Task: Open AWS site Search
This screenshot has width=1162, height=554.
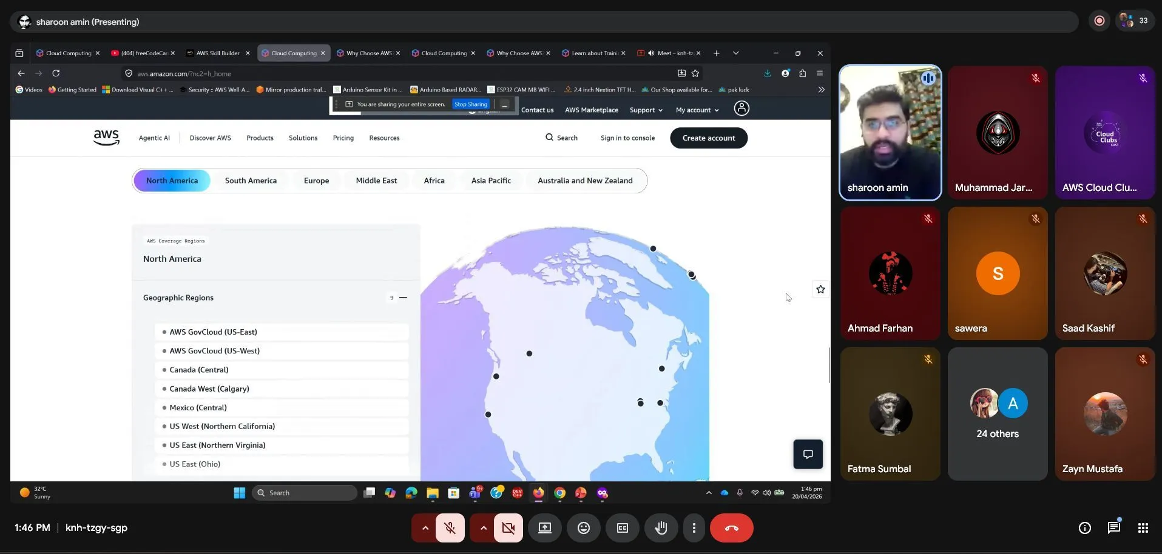Action: (x=561, y=138)
